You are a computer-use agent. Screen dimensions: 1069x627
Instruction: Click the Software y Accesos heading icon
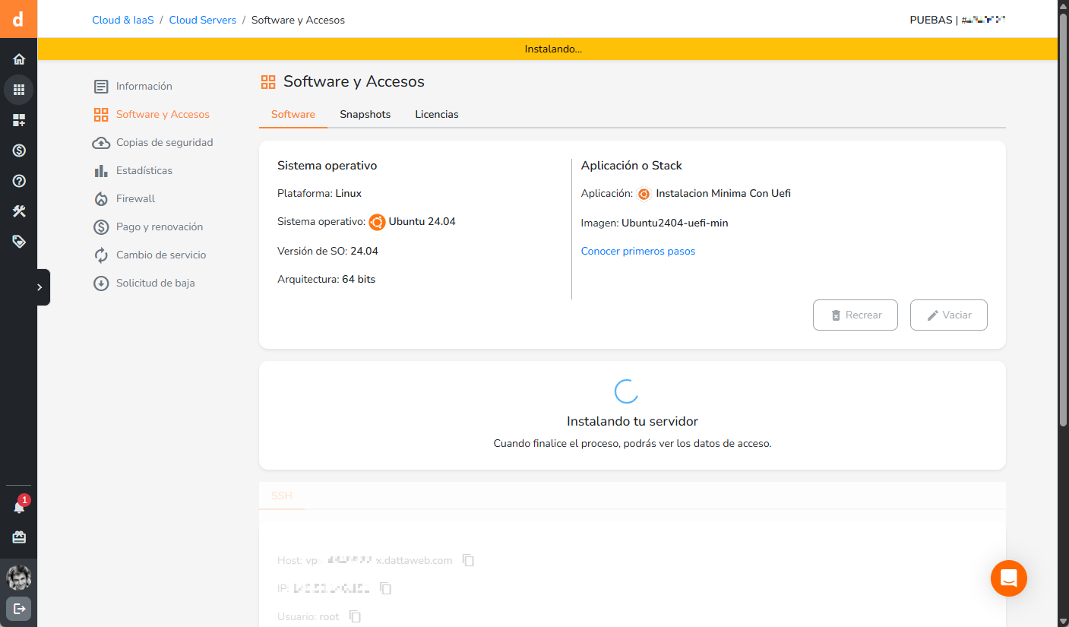click(x=267, y=82)
